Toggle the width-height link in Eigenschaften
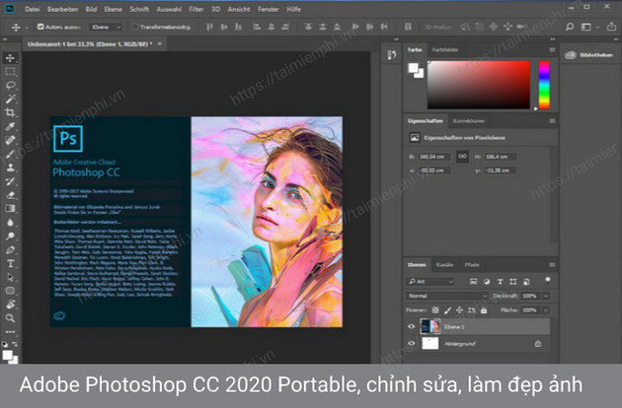This screenshot has width=622, height=408. [462, 157]
